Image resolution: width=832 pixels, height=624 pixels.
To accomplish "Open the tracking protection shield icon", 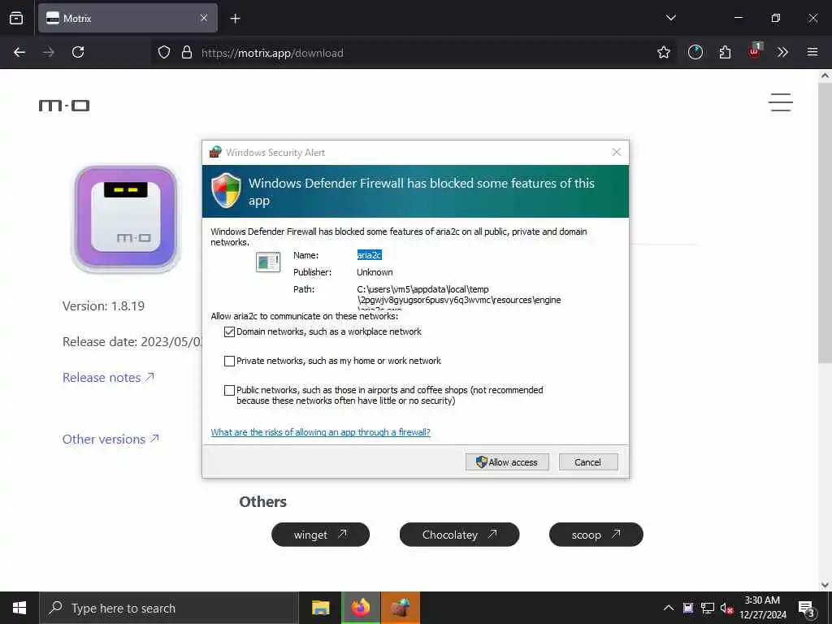I will 164,52.
